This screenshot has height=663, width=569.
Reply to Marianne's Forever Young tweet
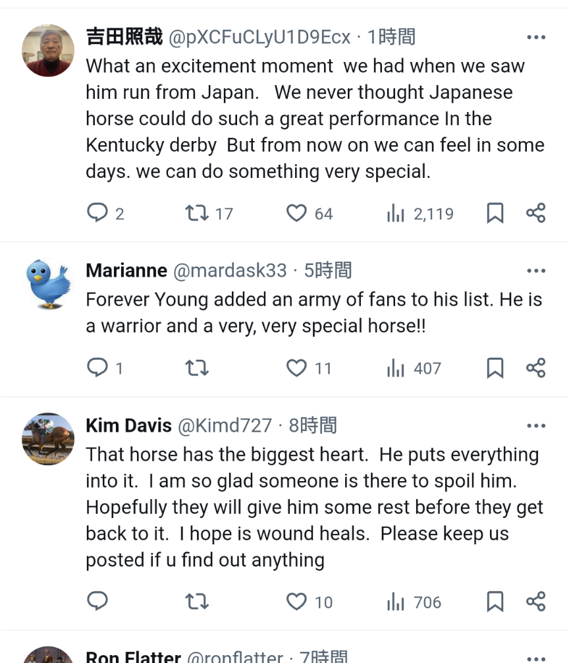97,368
